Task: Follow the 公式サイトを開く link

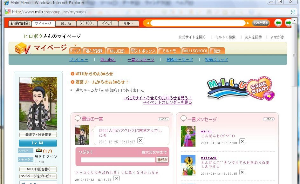Action: pyautogui.click(x=192, y=37)
